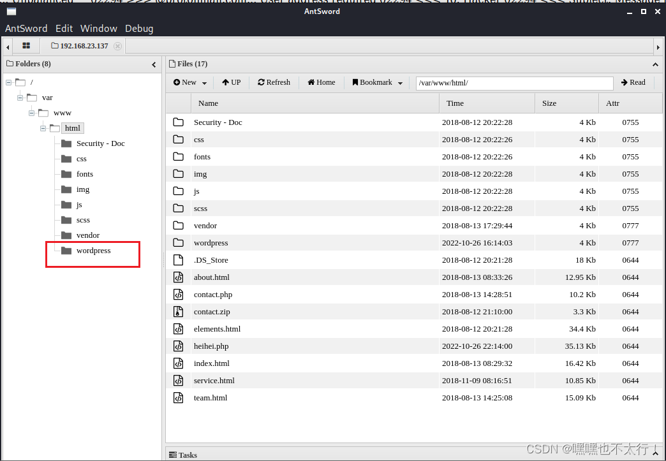Collapse the Folders panel with the chevron

(154, 64)
